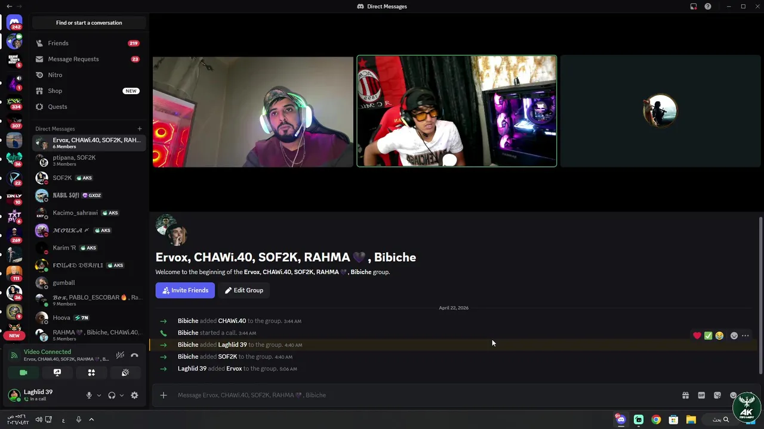764x429 pixels.
Task: Open voice connection details signal icon
Action: pyautogui.click(x=14, y=355)
